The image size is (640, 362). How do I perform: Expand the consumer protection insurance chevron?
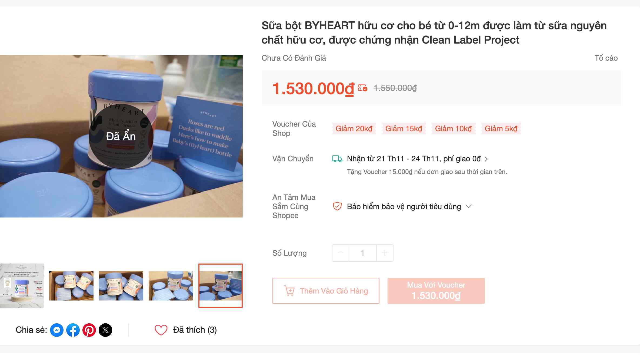click(469, 206)
